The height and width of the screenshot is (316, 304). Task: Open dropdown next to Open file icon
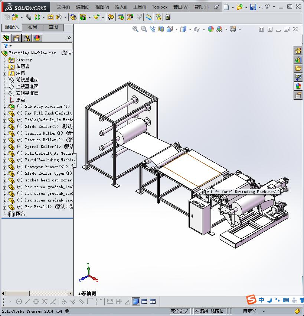pos(246,7)
